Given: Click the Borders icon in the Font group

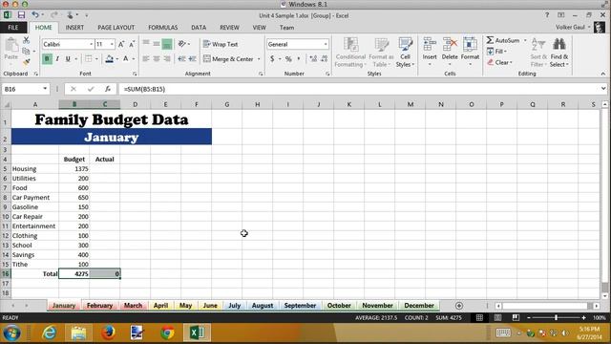Looking at the screenshot, I should click(89, 59).
